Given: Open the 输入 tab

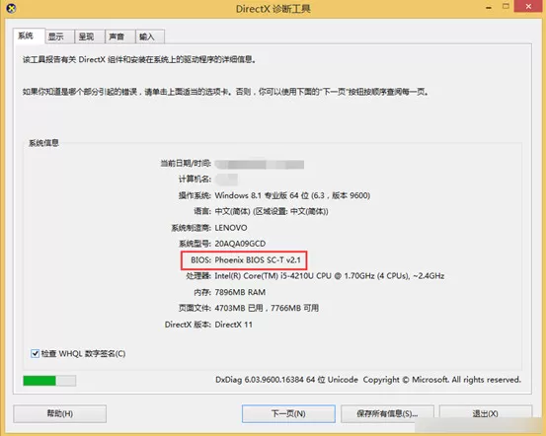Looking at the screenshot, I should point(150,36).
